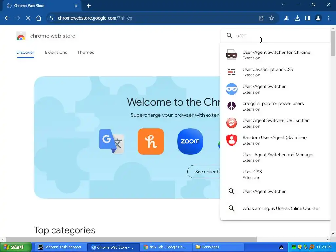Click the system tray clock 11:23 PM
The width and height of the screenshot is (336, 252).
324,247
